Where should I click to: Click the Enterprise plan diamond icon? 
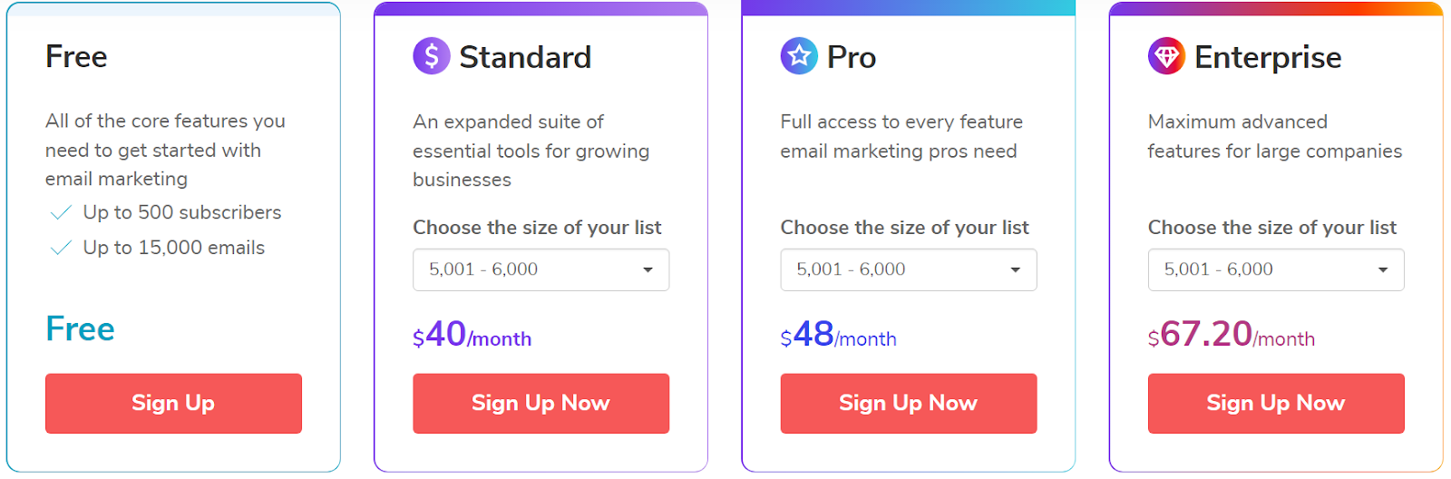point(1166,56)
